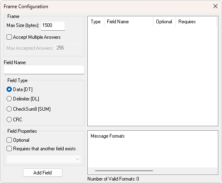Sort by the Type column header
This screenshot has height=183, width=222.
(96, 22)
